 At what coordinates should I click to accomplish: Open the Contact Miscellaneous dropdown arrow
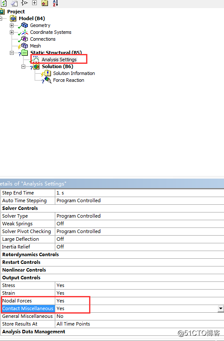click(221, 308)
